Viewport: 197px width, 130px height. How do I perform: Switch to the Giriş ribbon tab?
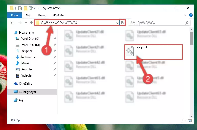click(28, 15)
